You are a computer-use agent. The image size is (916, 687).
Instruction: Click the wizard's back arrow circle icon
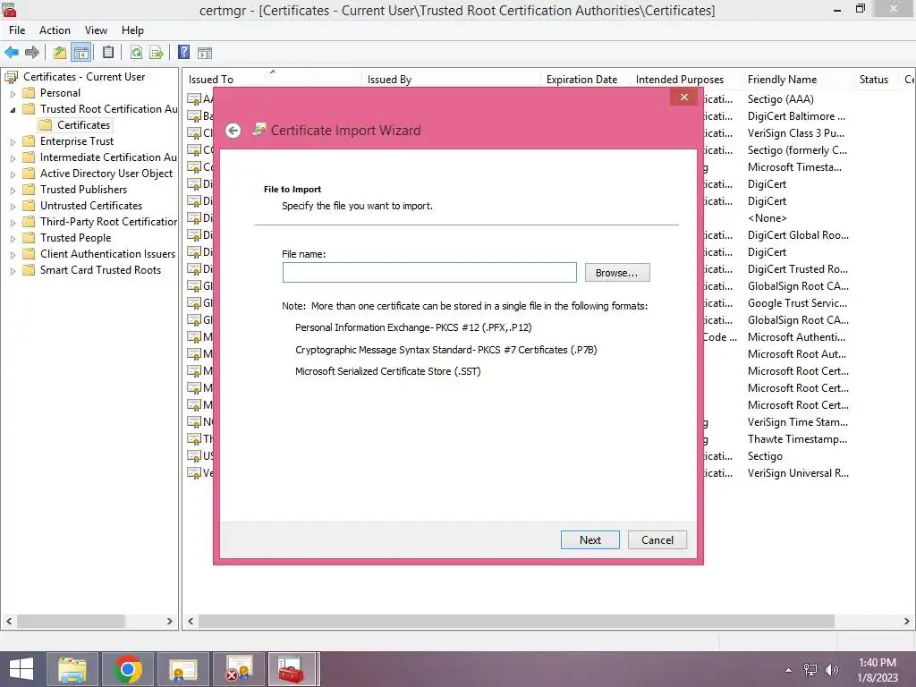233,131
